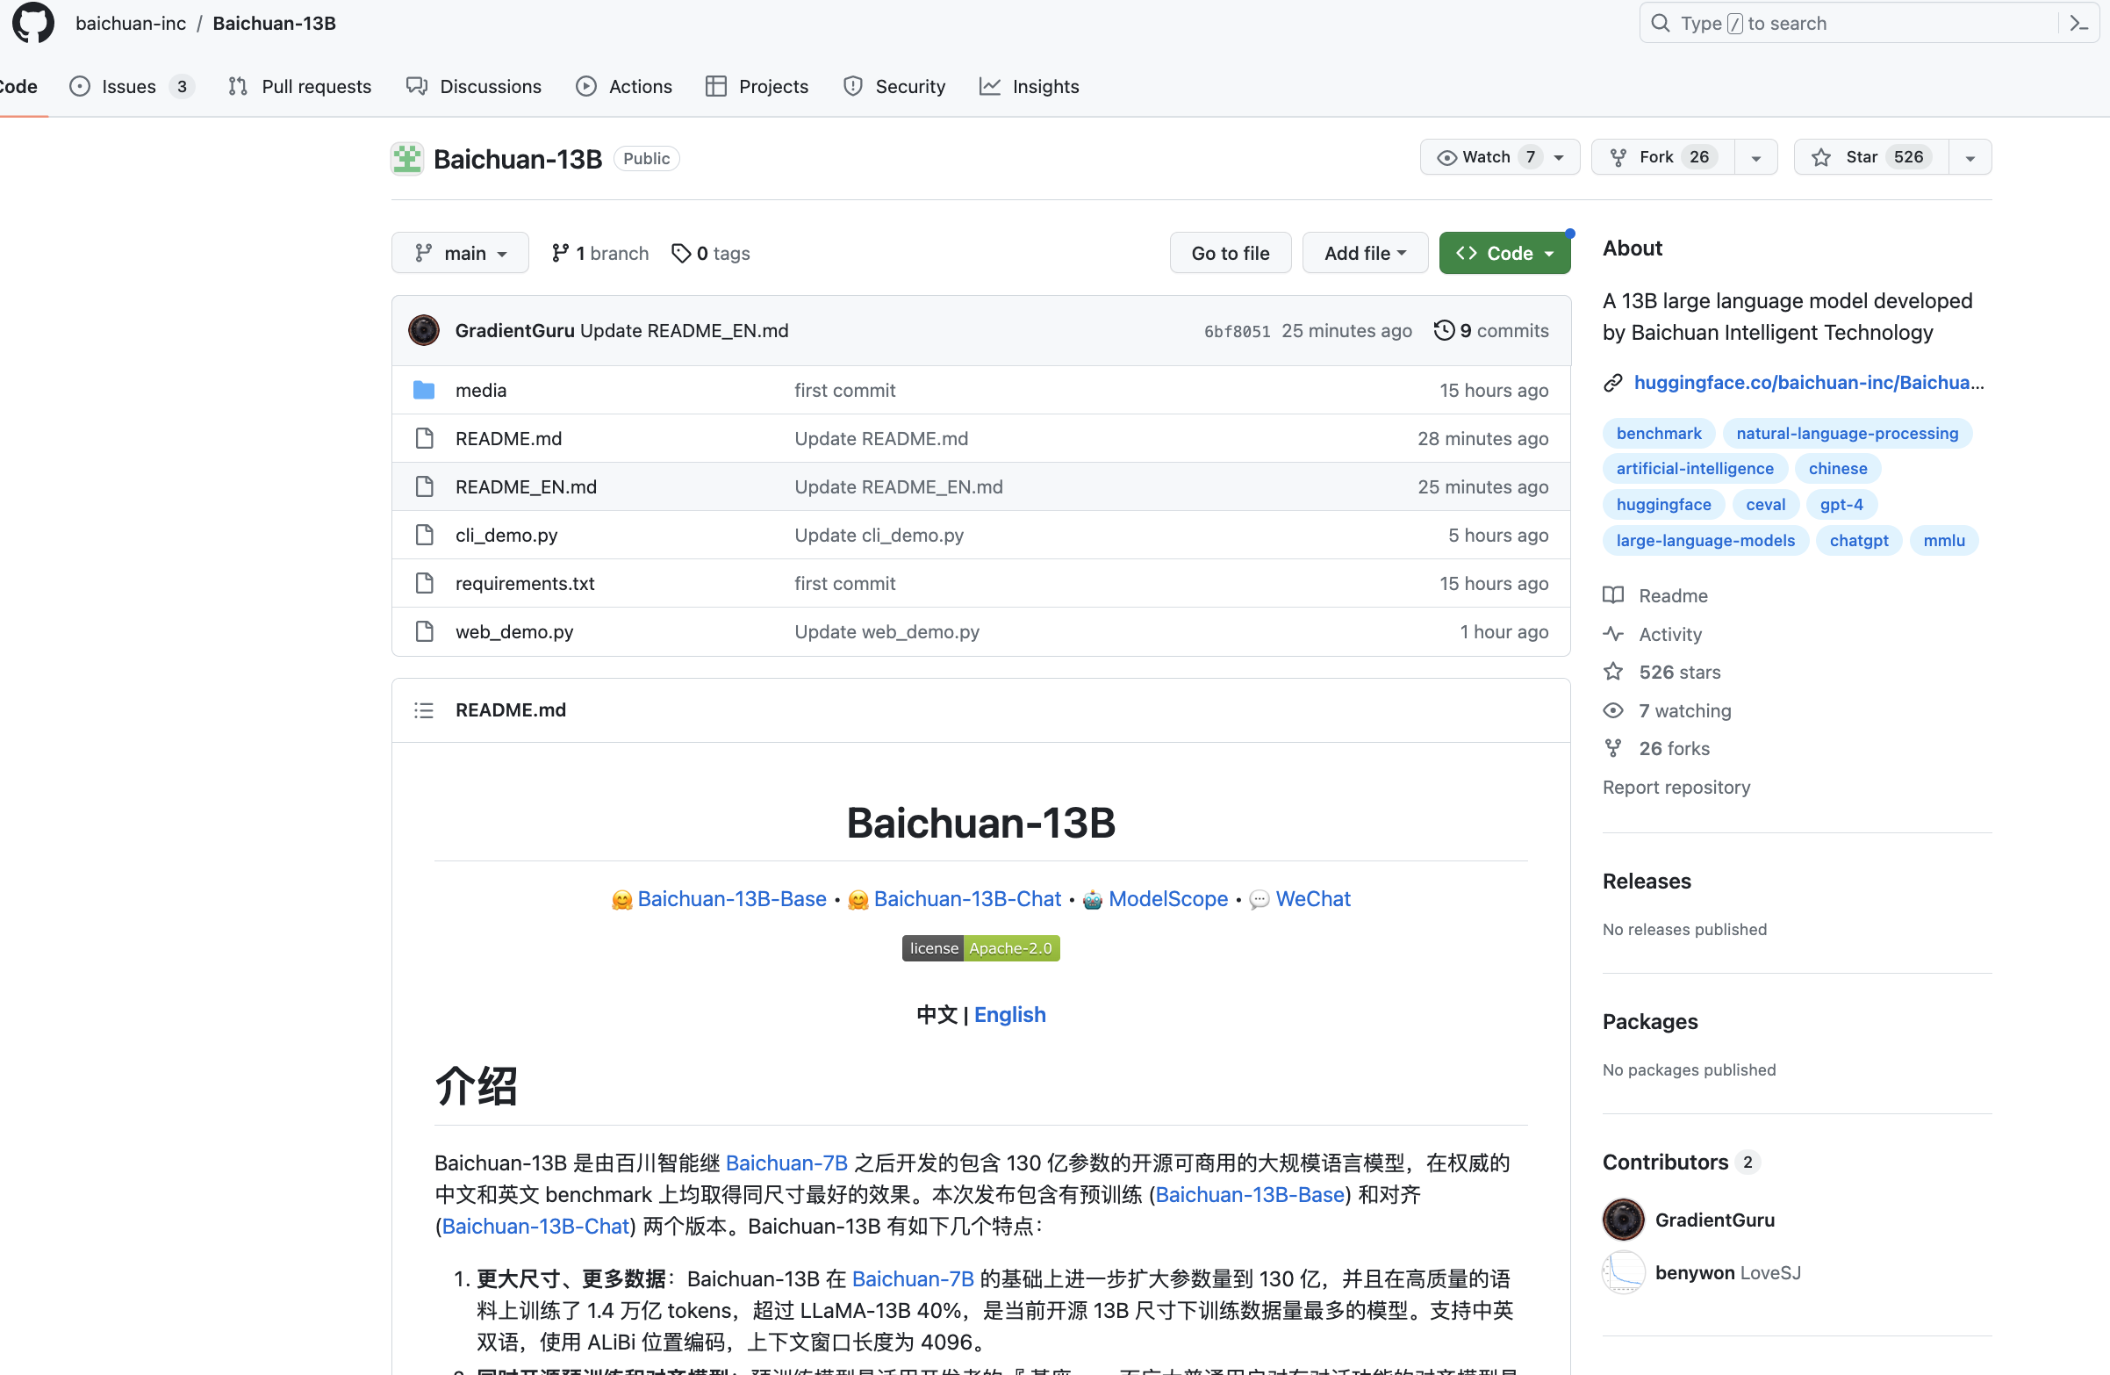Open the Insights tab
The height and width of the screenshot is (1375, 2110).
[x=1030, y=86]
